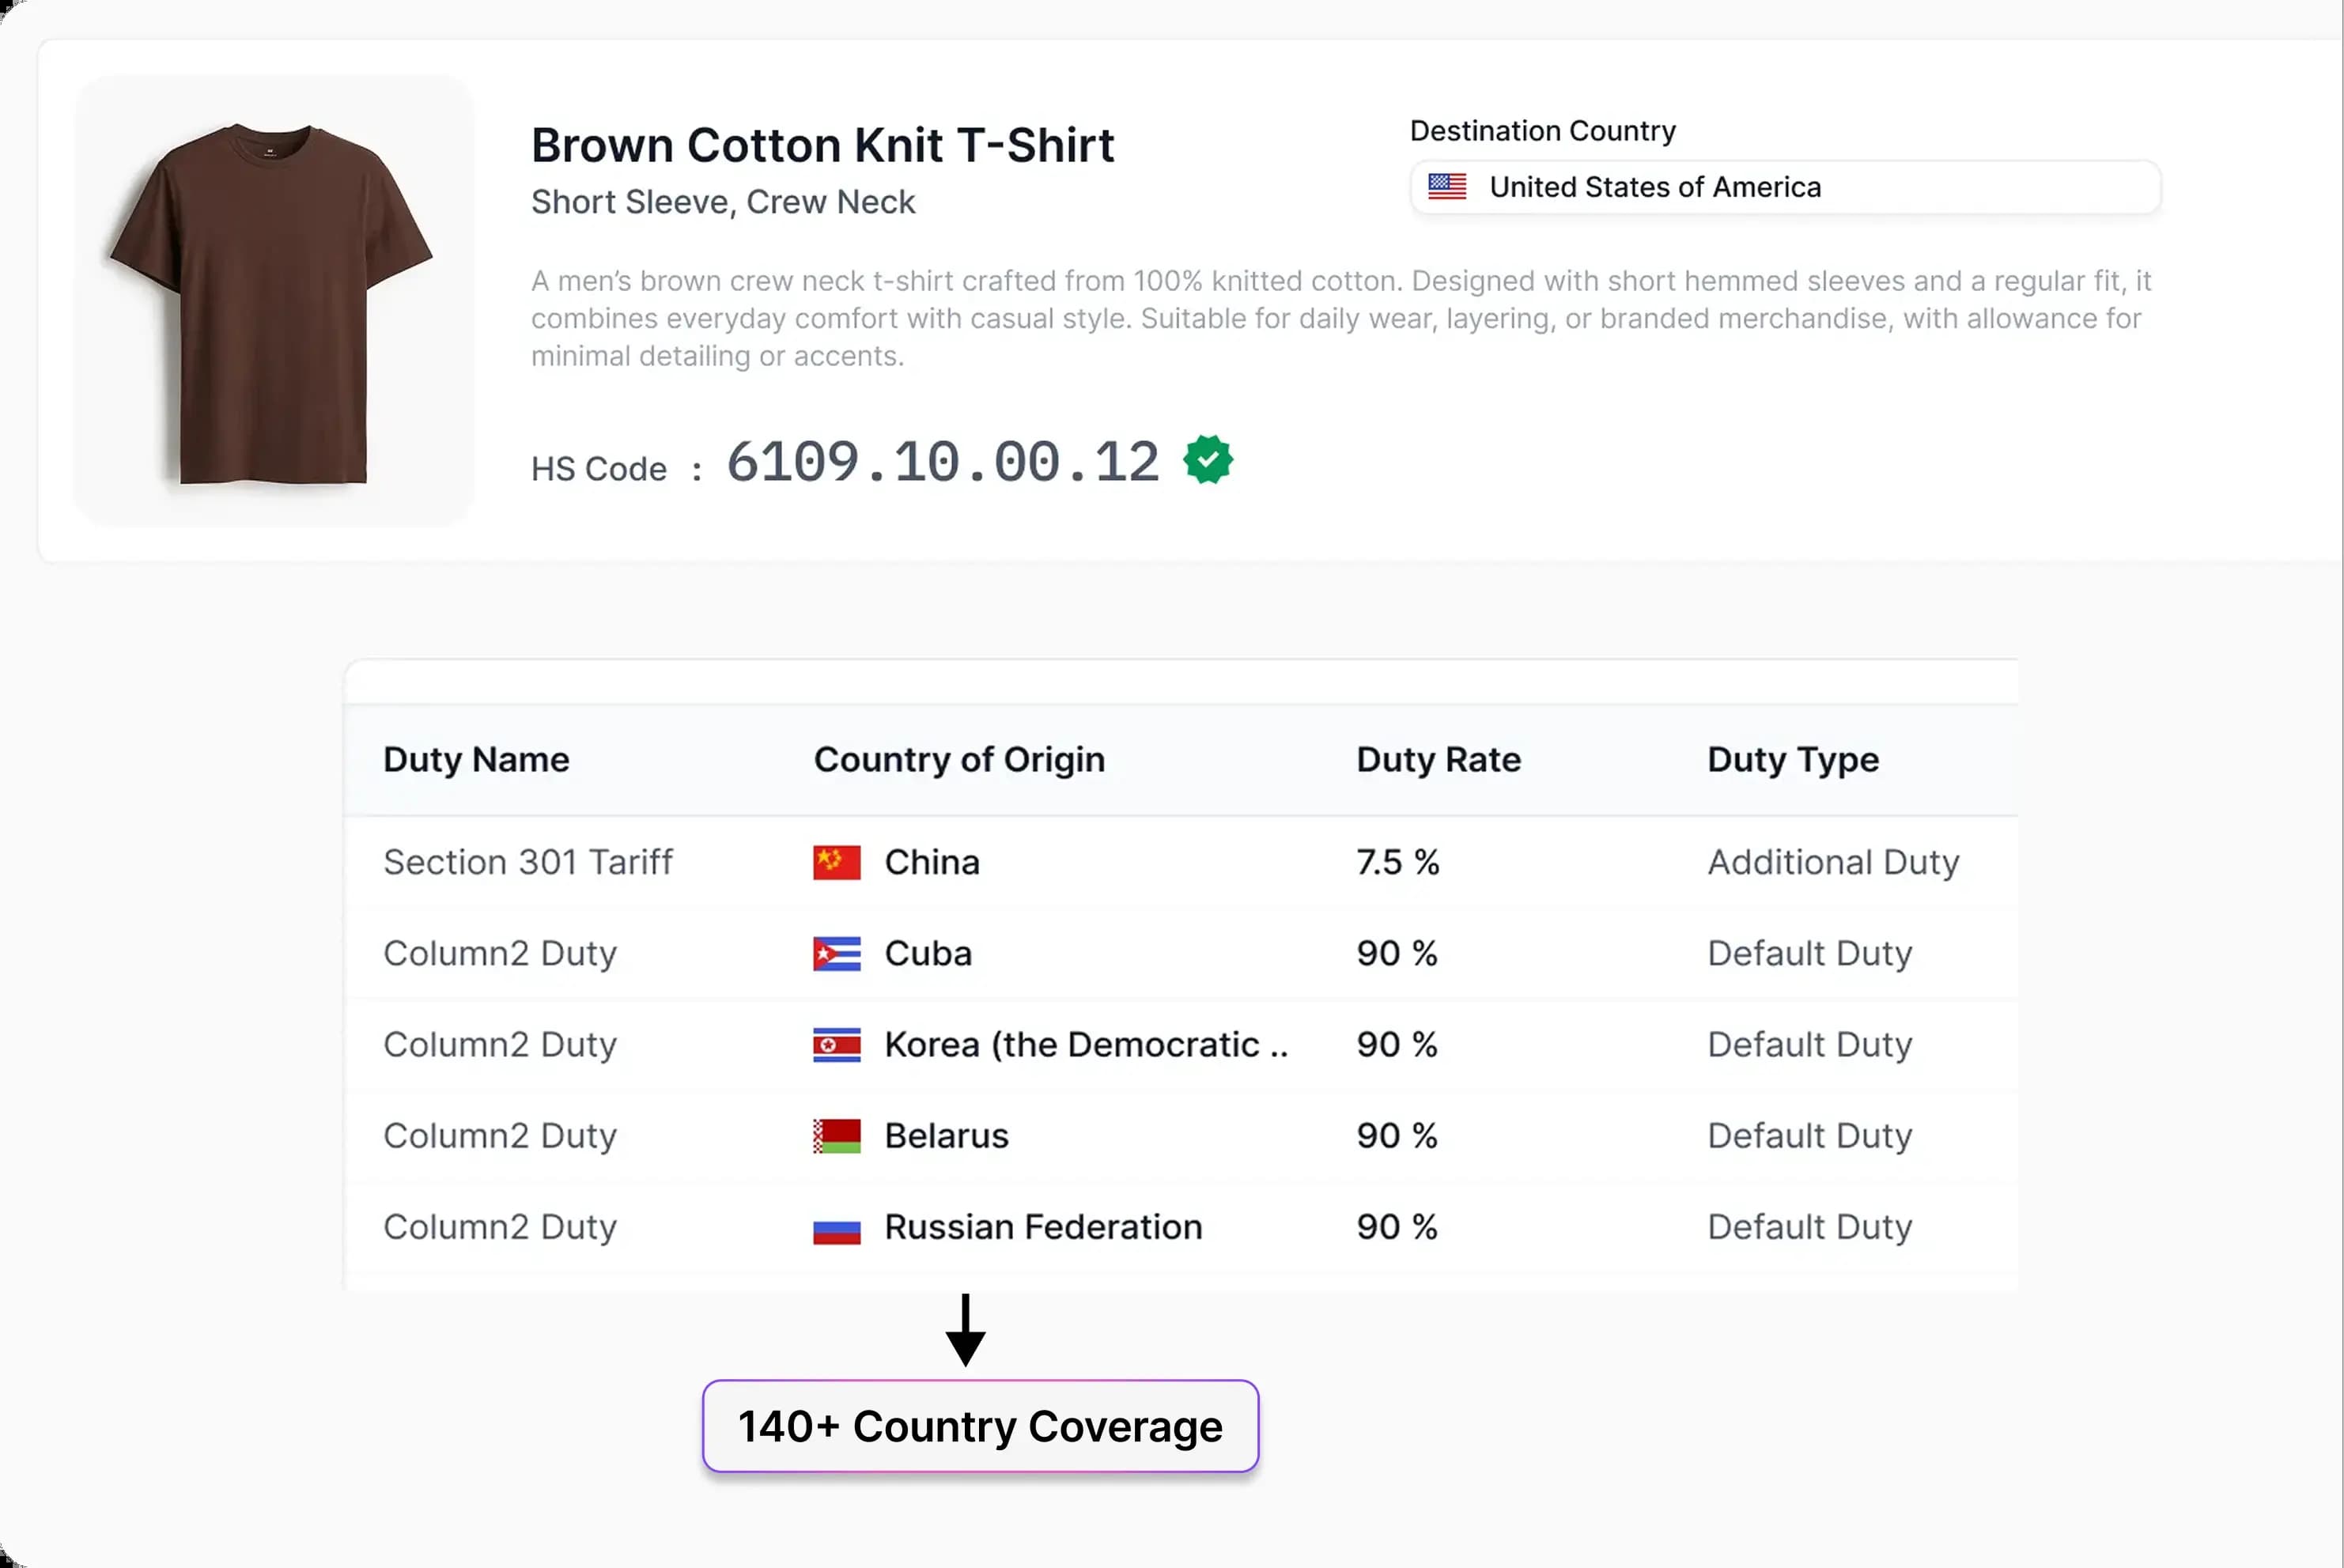
Task: Click the Duty Rate column header
Action: tap(1438, 760)
